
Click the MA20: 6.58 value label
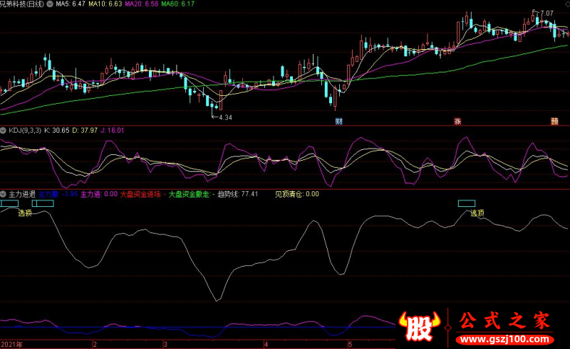(x=141, y=4)
